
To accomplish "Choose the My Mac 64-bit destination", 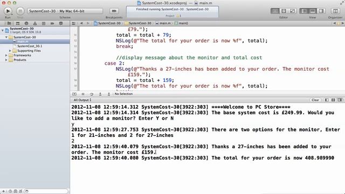I will tap(72, 11).
